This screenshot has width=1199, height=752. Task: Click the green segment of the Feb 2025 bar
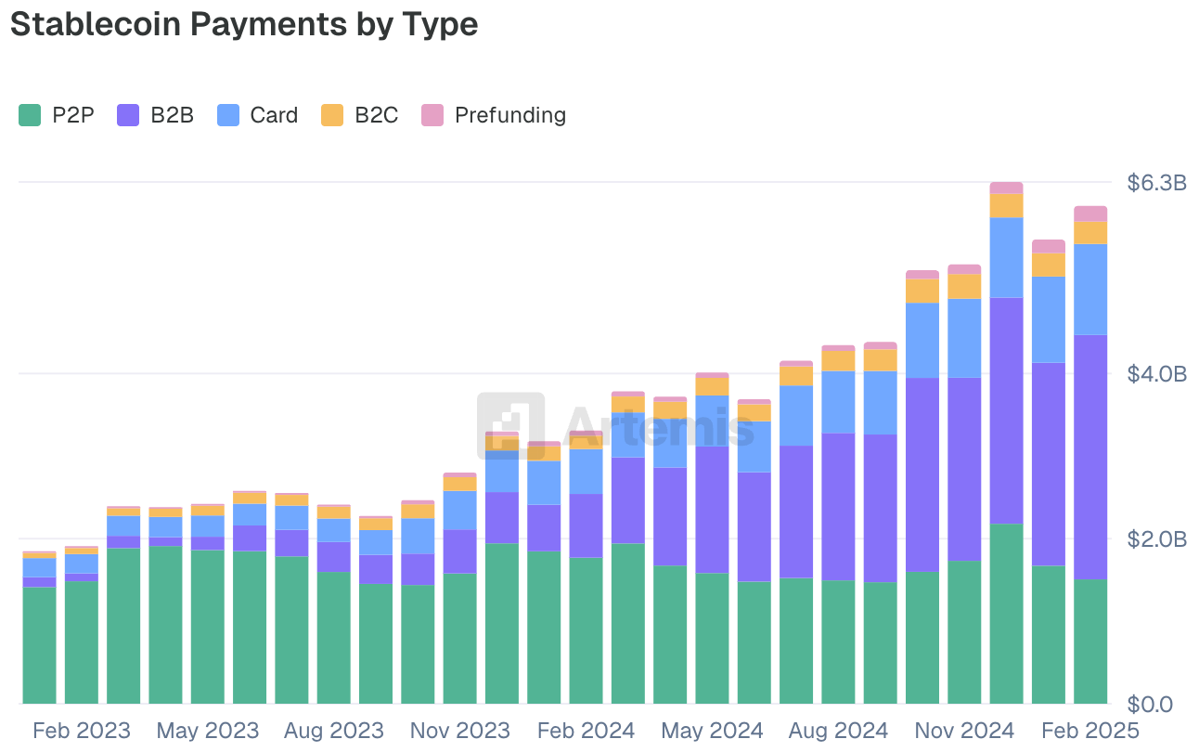tap(1089, 641)
